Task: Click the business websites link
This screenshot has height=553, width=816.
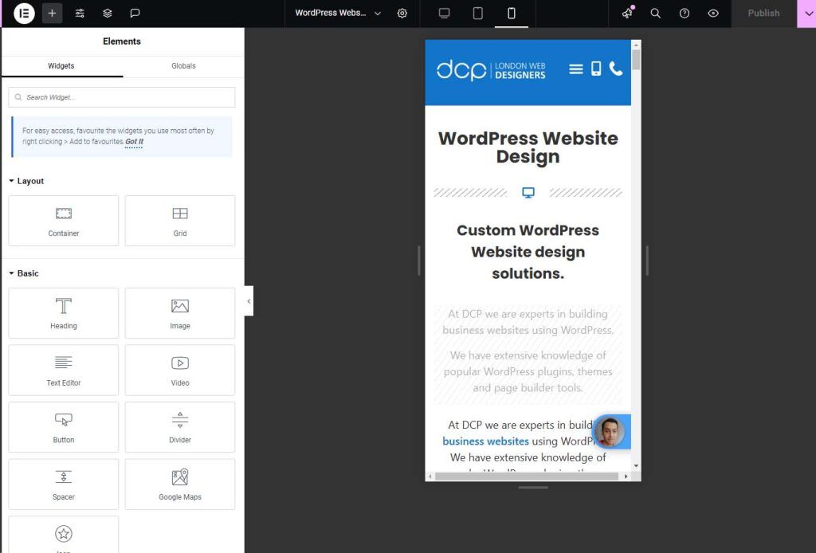Action: 485,441
